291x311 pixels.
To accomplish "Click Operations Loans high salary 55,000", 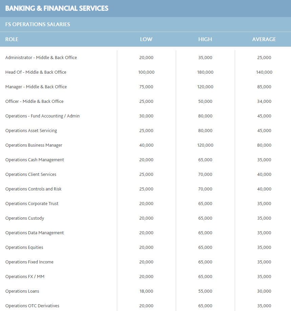I will 205,291.
